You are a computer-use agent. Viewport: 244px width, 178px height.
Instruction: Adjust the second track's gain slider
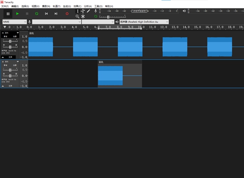click(x=10, y=70)
